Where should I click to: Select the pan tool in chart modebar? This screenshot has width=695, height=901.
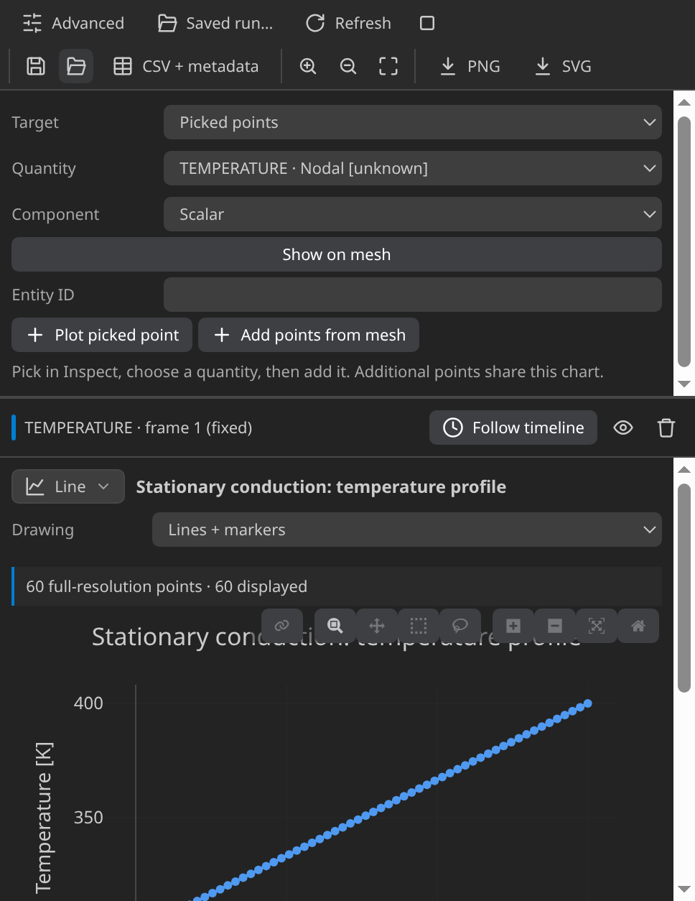(377, 626)
